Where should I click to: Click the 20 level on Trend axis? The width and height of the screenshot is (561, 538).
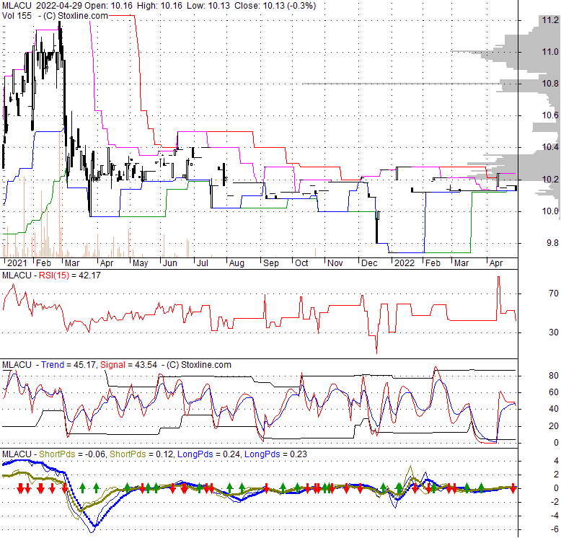click(554, 425)
